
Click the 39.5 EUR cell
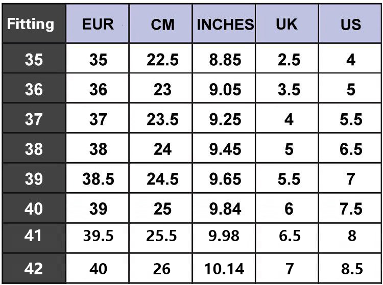pyautogui.click(x=98, y=237)
